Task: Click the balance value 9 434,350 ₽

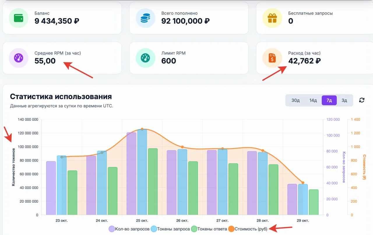Action: pyautogui.click(x=57, y=21)
